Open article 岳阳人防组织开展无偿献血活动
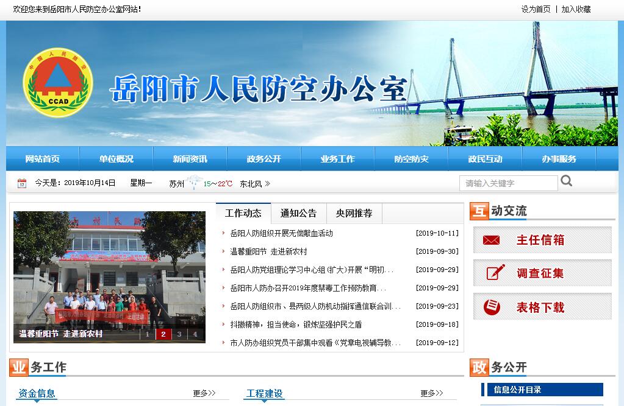 pyautogui.click(x=281, y=233)
